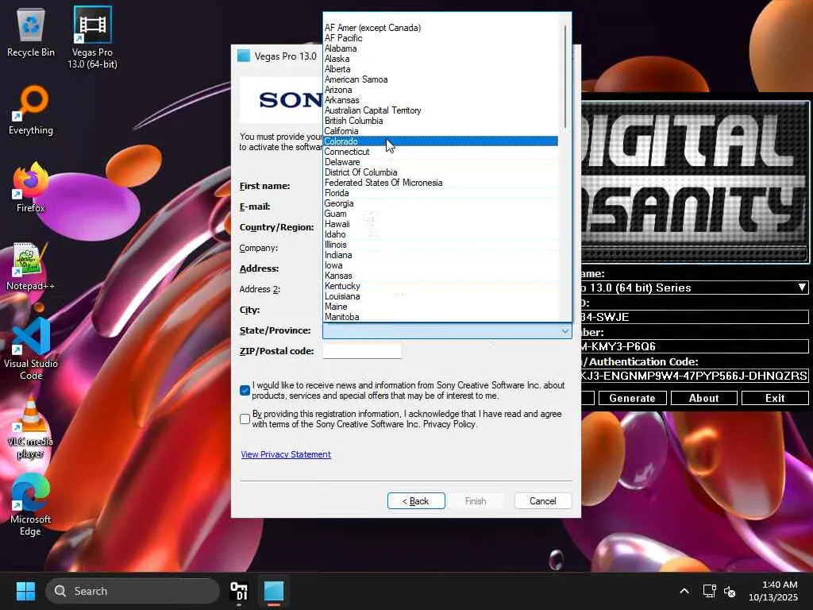813x610 pixels.
Task: Choose AF Amer (except Canada) entry
Action: 440,28
